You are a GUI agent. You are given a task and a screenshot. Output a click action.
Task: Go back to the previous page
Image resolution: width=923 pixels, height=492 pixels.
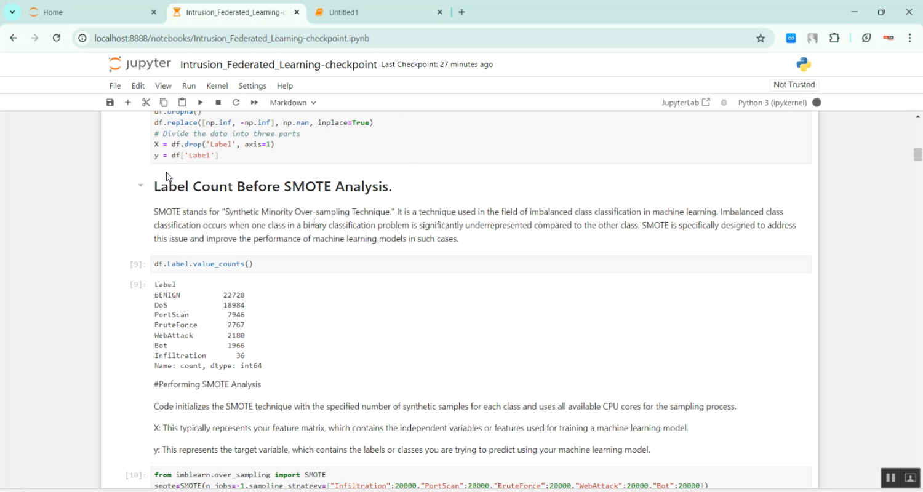point(14,38)
